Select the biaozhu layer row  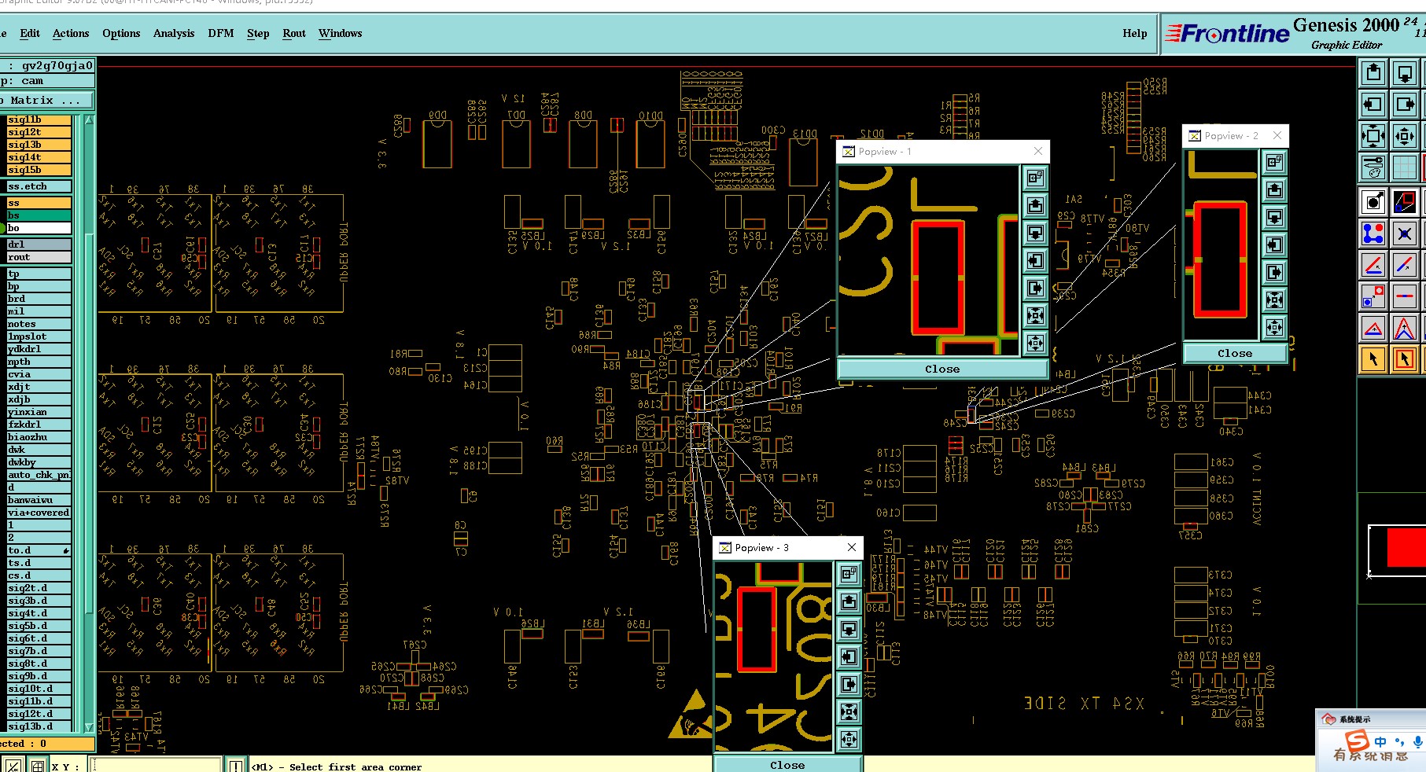coord(39,437)
